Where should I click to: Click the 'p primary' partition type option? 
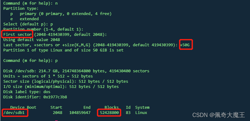(x=61, y=14)
